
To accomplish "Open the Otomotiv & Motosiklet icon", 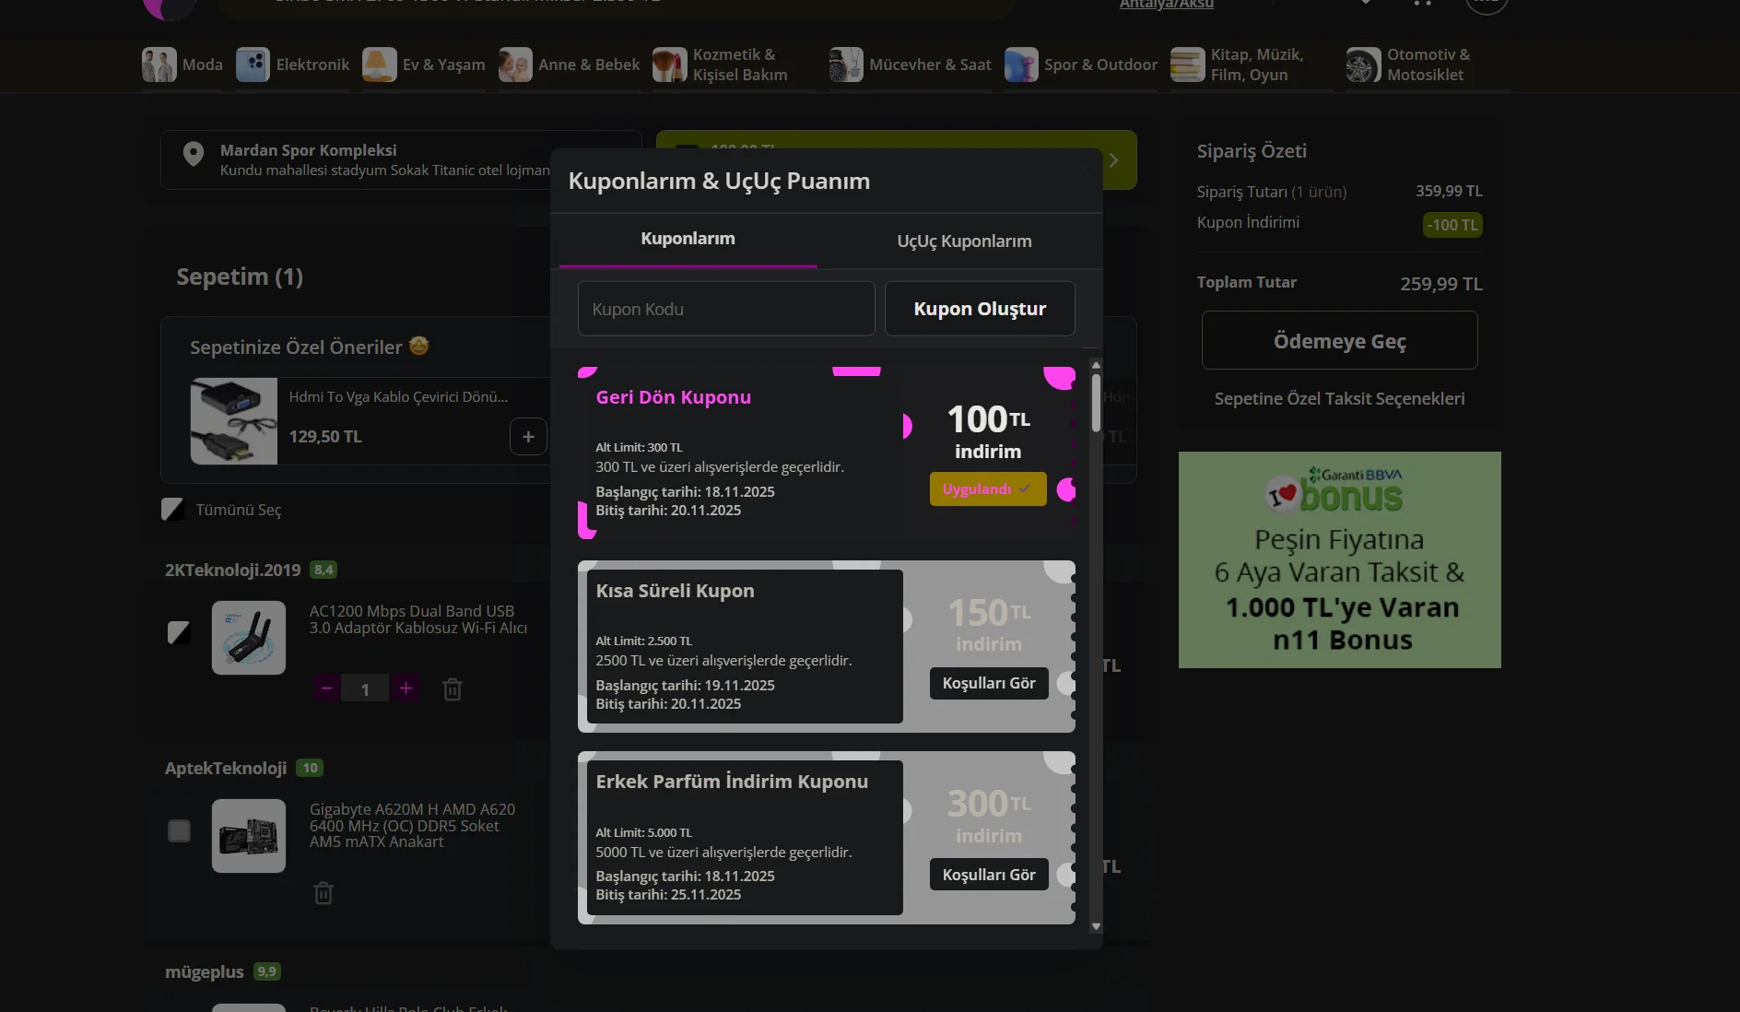I will [x=1364, y=65].
